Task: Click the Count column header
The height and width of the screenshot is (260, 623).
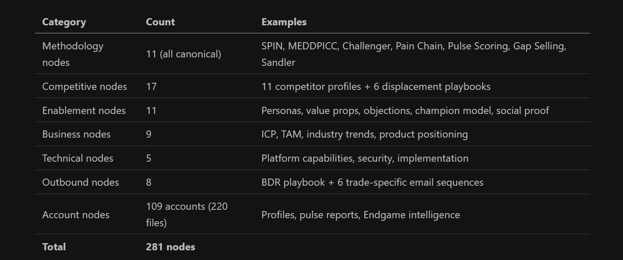Action: 160,22
